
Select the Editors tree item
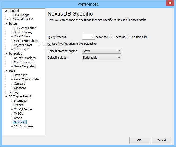(x=13, y=24)
